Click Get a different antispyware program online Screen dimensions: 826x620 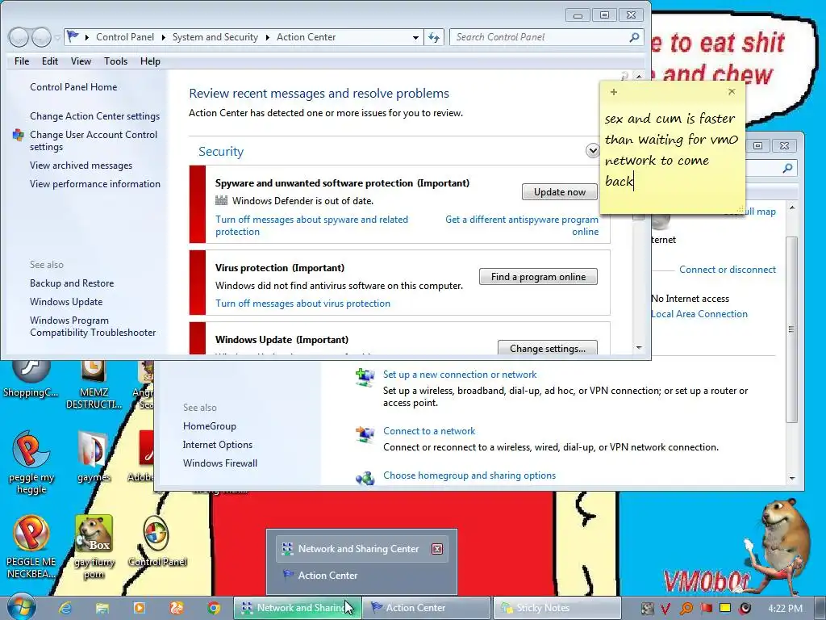[522, 226]
